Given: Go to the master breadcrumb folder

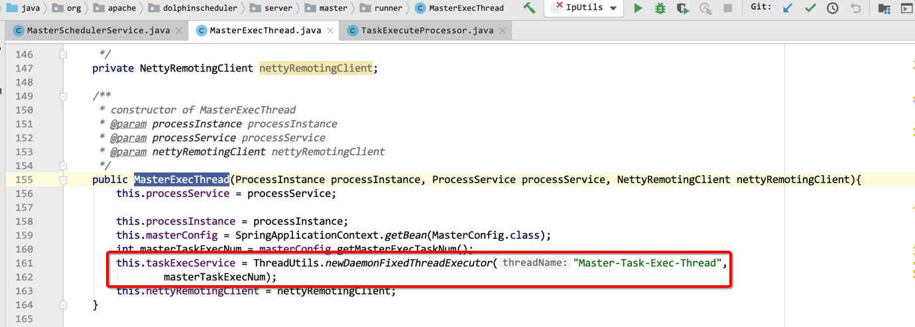Looking at the screenshot, I should pyautogui.click(x=326, y=8).
